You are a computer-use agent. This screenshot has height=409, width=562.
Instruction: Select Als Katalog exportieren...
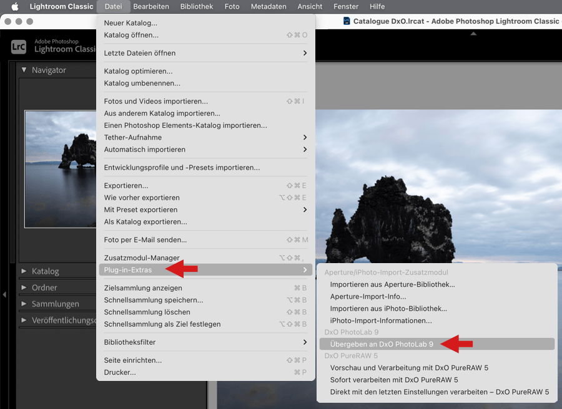pyautogui.click(x=205, y=222)
